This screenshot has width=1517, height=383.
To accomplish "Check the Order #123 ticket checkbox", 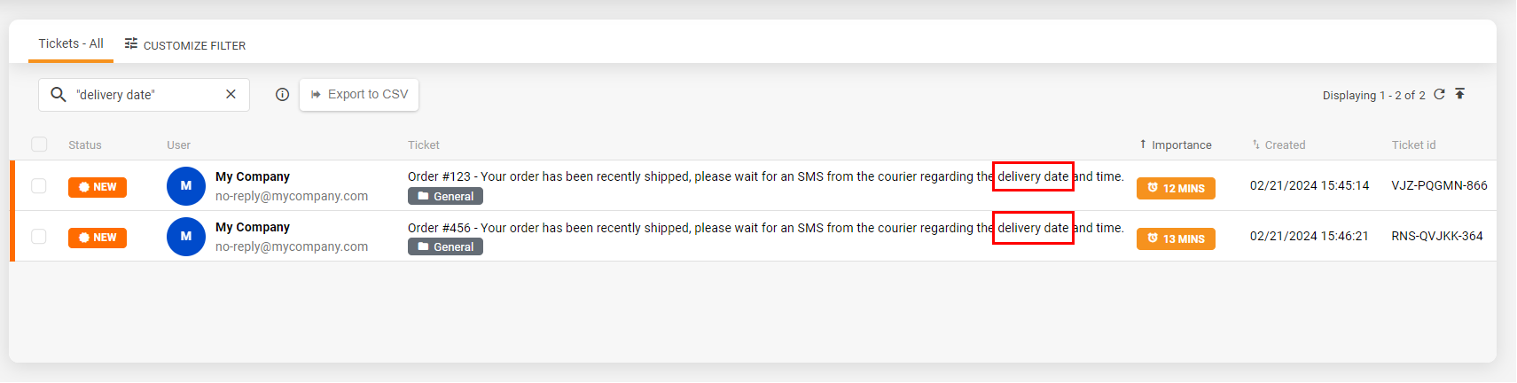I will (x=39, y=186).
